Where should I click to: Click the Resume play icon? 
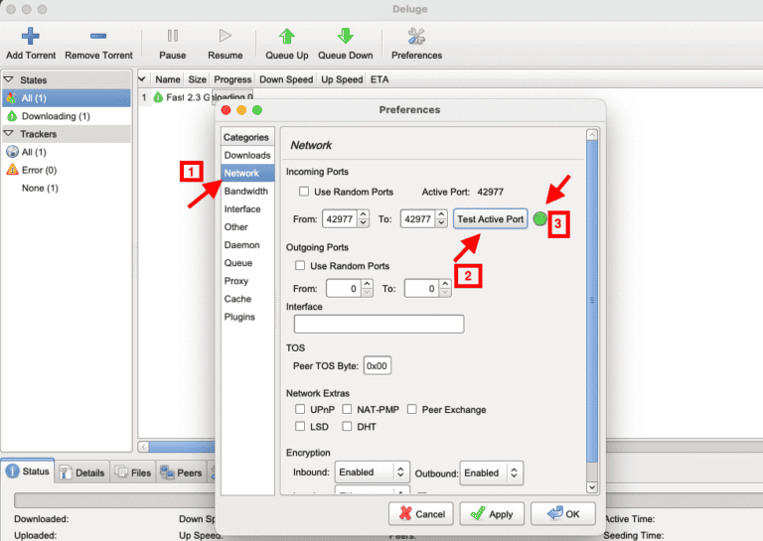(225, 36)
